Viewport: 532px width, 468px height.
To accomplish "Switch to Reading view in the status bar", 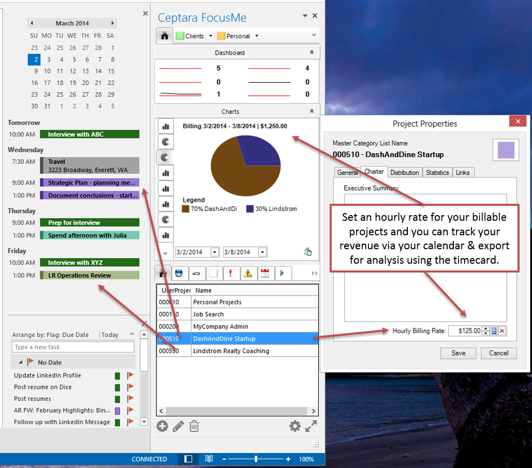I will click(209, 459).
